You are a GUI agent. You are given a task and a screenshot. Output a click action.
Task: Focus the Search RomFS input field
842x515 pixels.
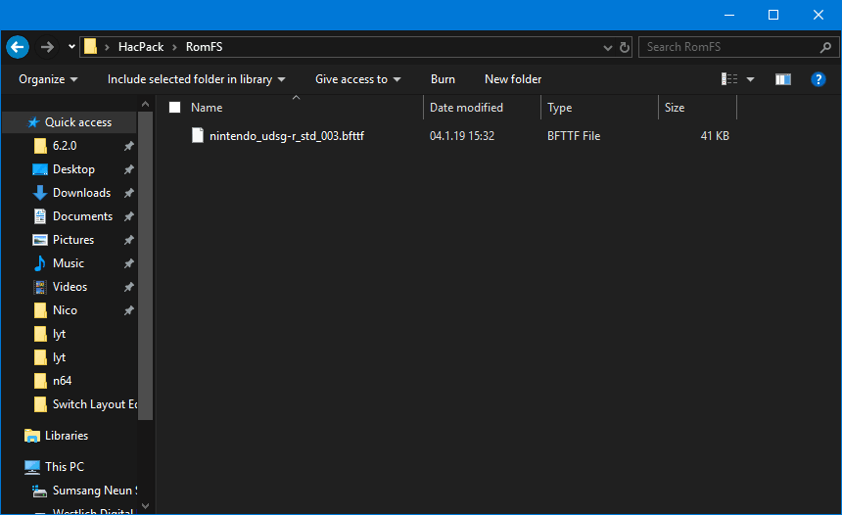click(x=730, y=47)
